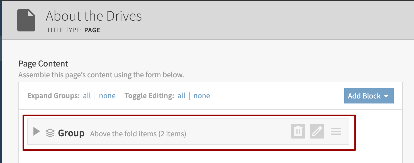Viewport: 414px width, 163px height.
Task: Collapse groups with Expand Groups "none" link
Action: click(x=107, y=96)
